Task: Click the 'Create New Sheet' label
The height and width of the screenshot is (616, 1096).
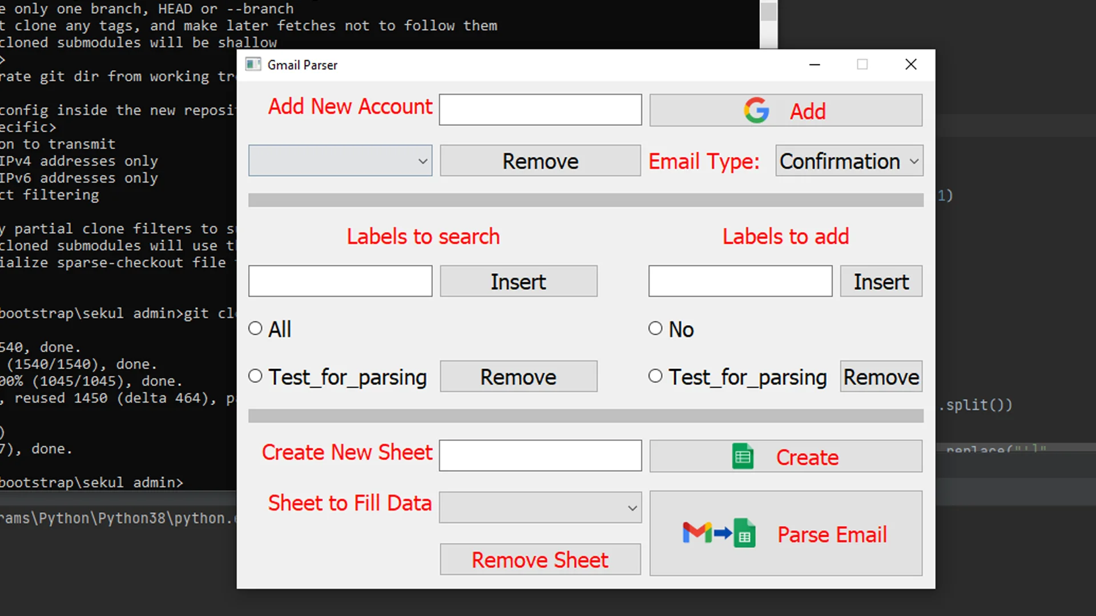Action: [347, 452]
